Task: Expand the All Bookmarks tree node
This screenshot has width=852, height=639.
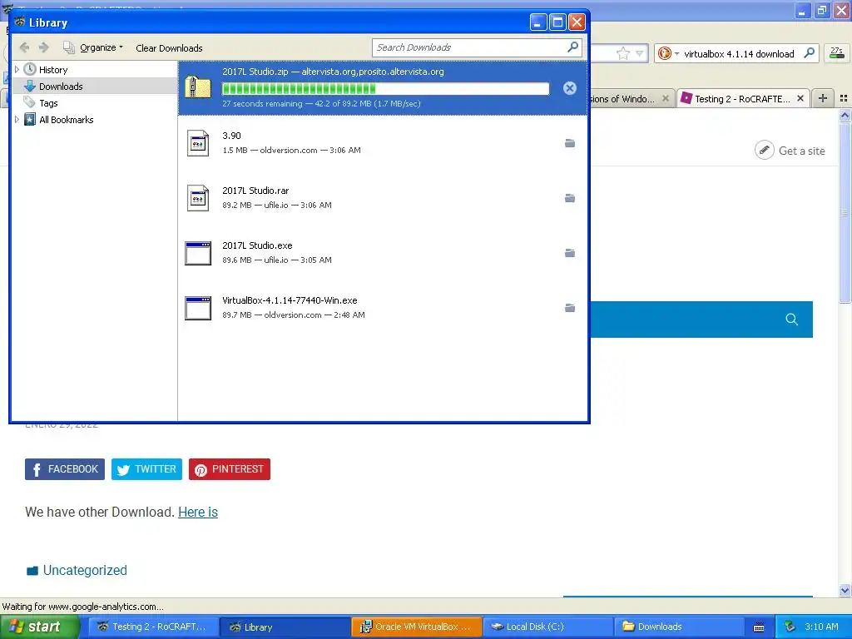Action: [17, 120]
